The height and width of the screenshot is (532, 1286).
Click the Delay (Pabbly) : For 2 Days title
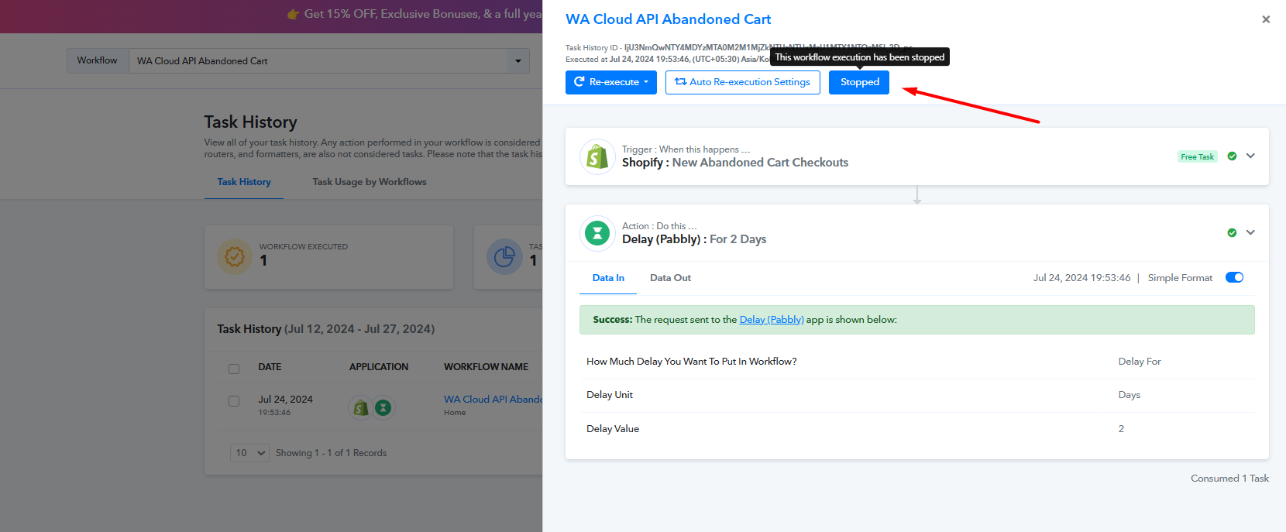694,239
